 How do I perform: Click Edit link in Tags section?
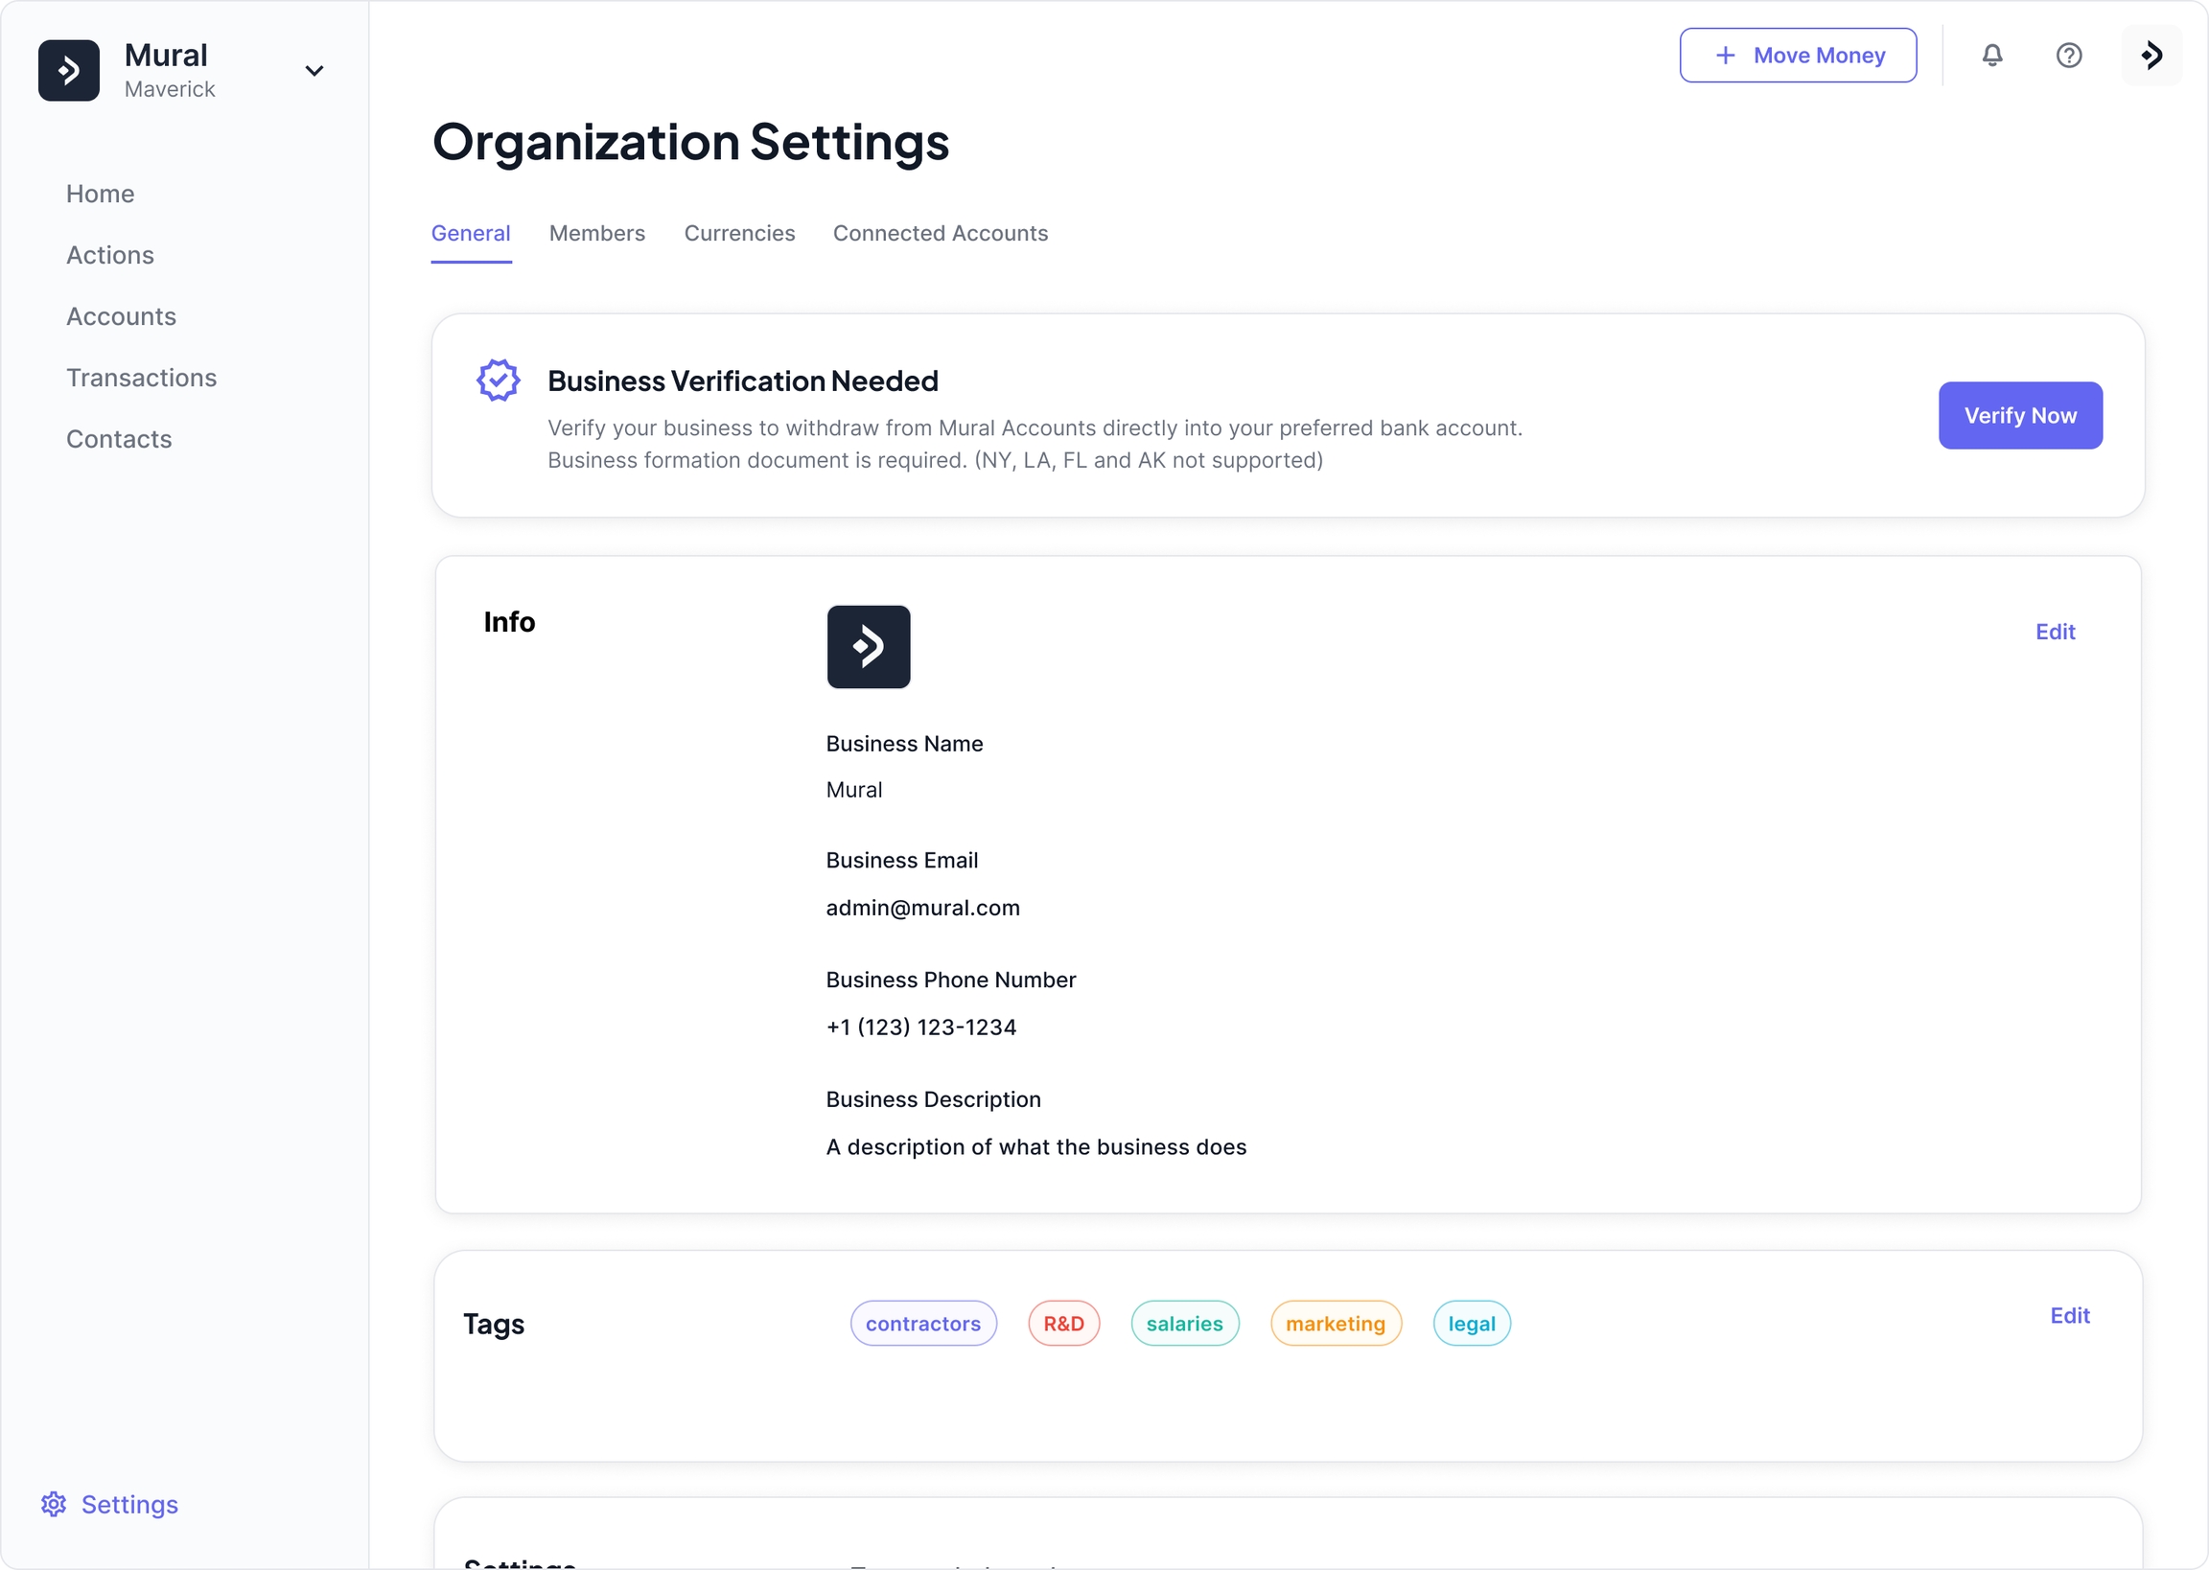click(2069, 1315)
